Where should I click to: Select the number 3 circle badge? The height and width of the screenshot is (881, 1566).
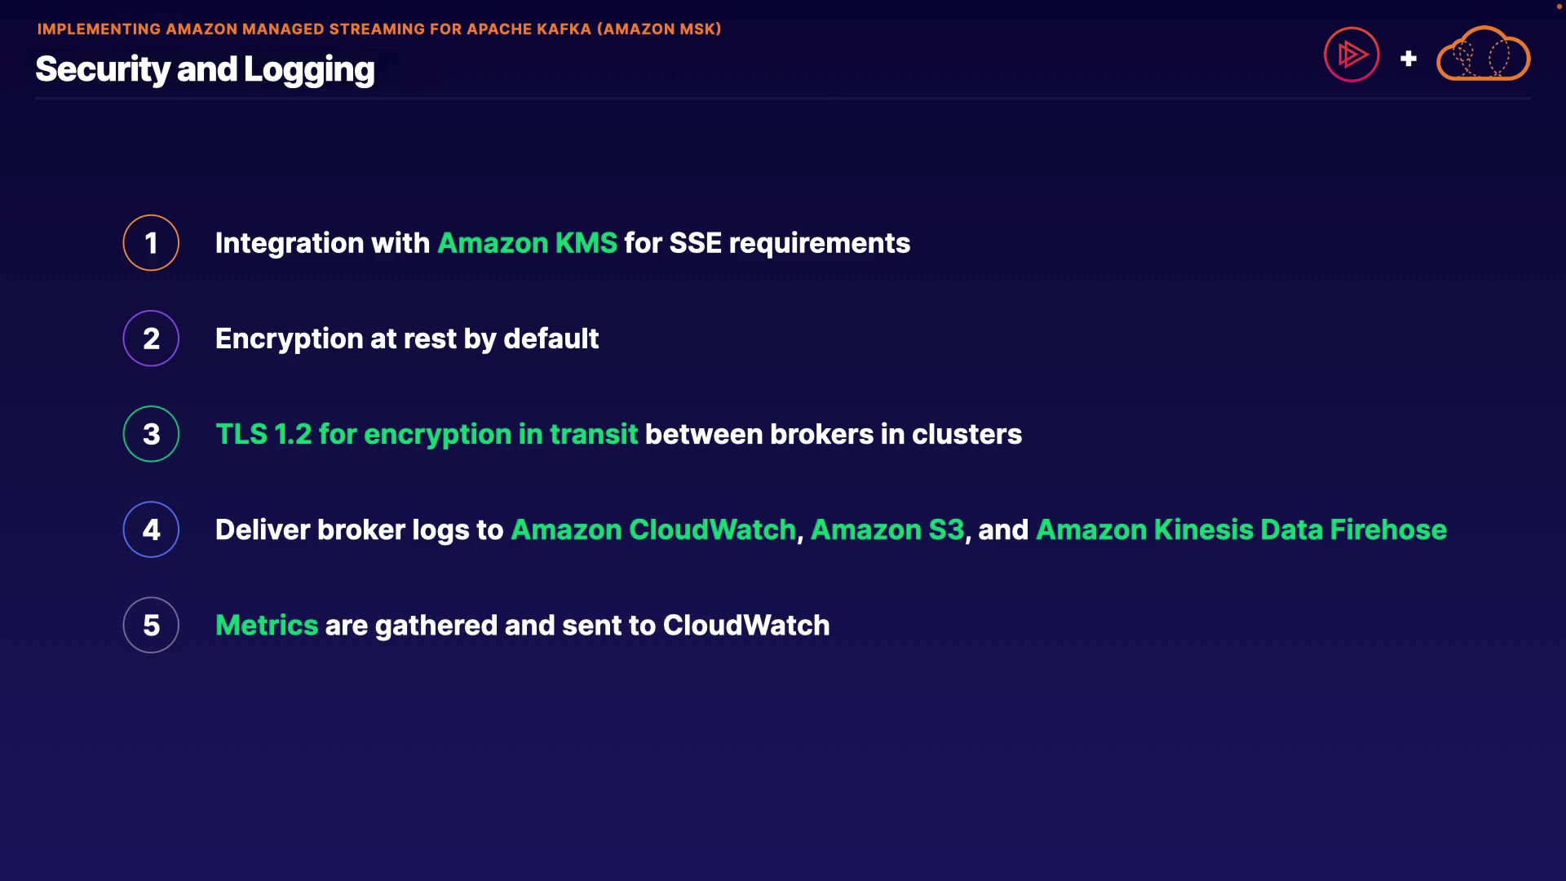coord(151,434)
